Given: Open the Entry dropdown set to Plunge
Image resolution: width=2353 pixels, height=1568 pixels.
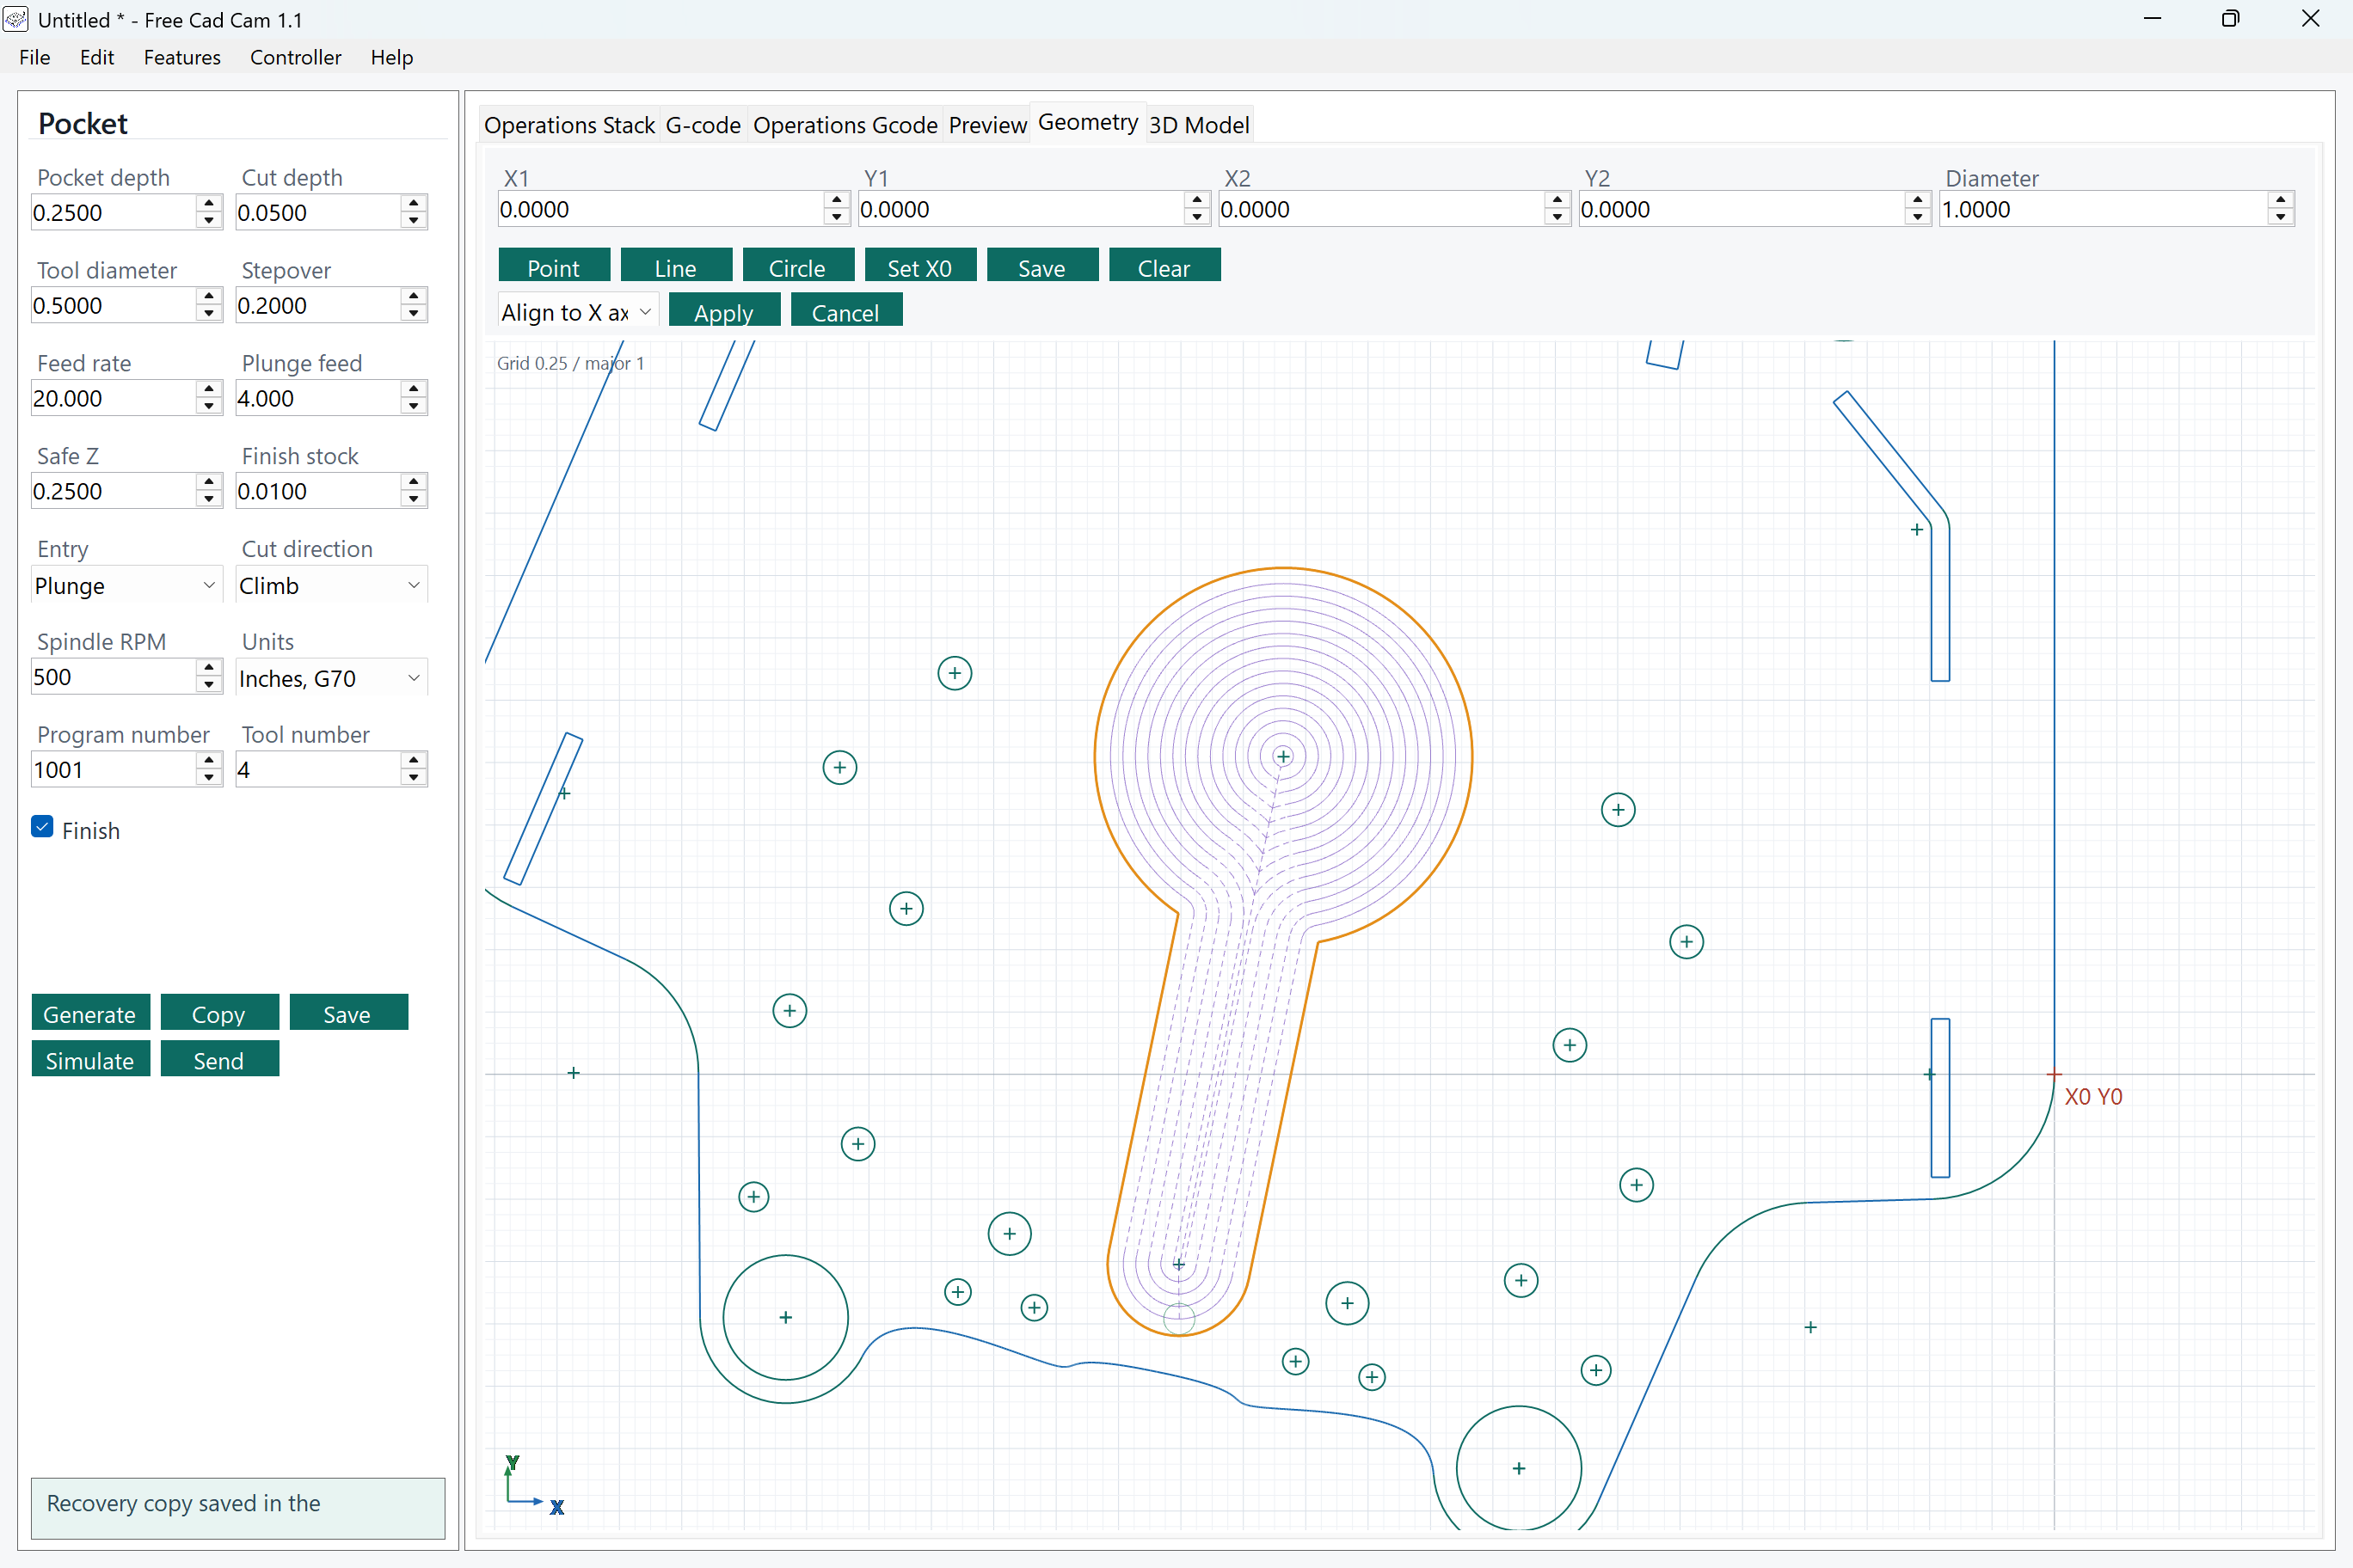Looking at the screenshot, I should [x=126, y=585].
